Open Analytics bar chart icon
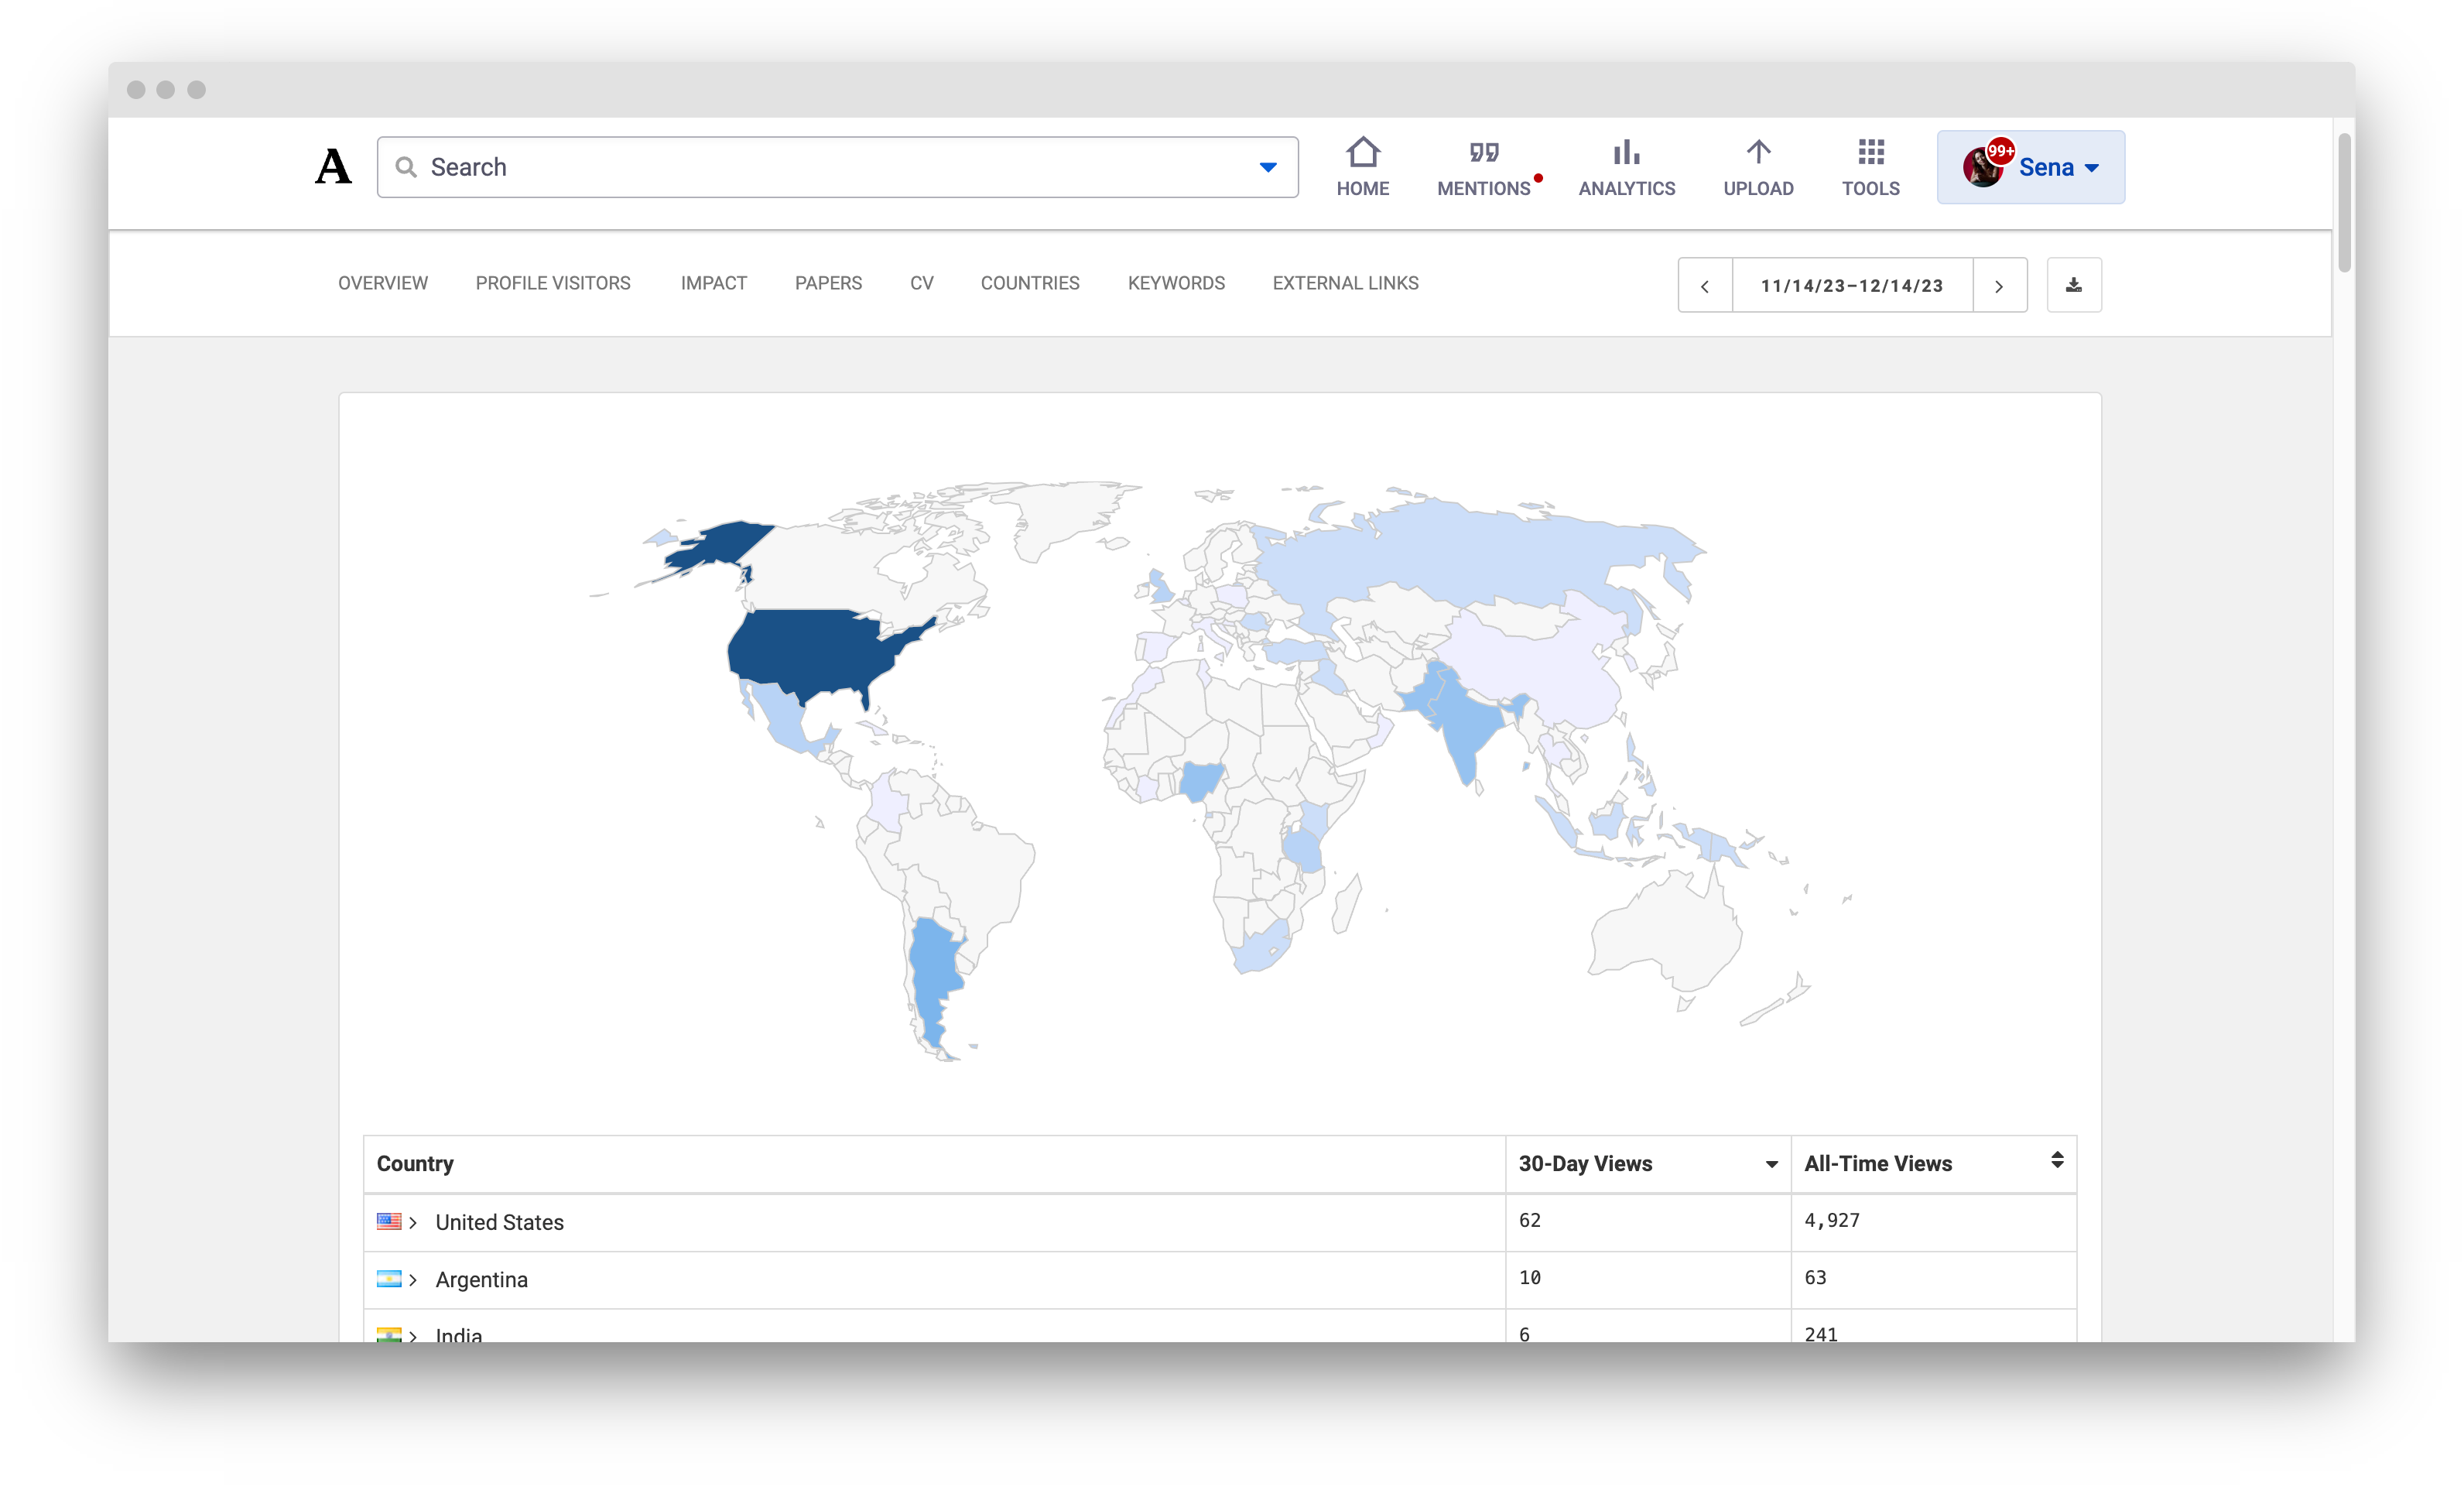The width and height of the screenshot is (2464, 1497). tap(1626, 152)
